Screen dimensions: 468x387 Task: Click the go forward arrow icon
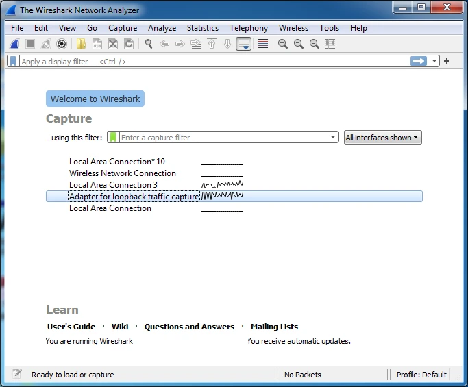(180, 44)
